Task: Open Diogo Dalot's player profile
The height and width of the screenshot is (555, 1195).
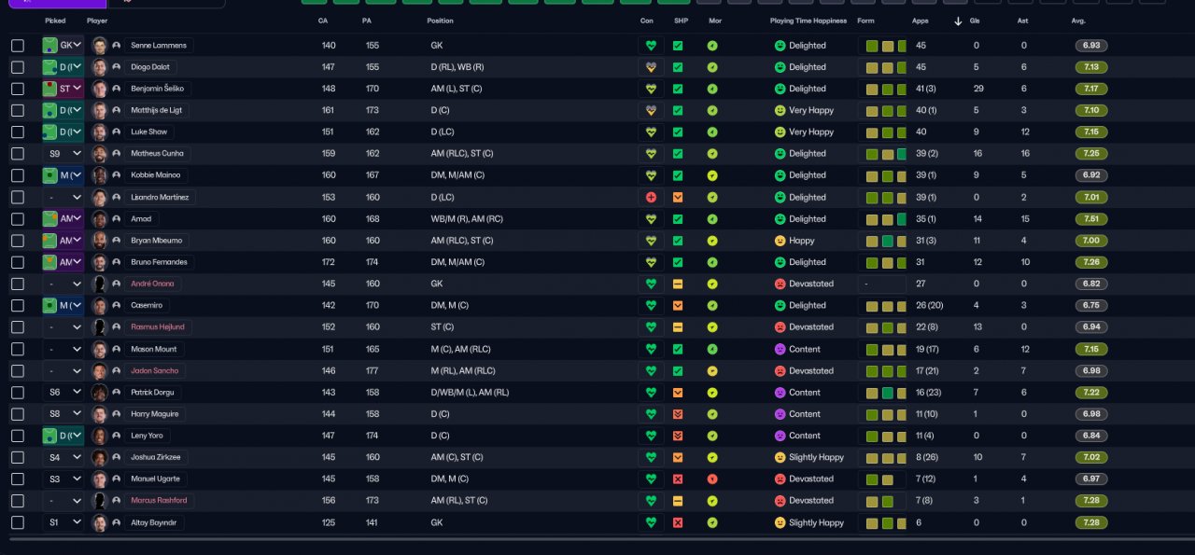Action: tap(151, 67)
